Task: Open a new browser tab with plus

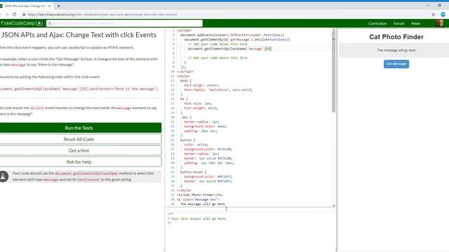Action: point(58,6)
